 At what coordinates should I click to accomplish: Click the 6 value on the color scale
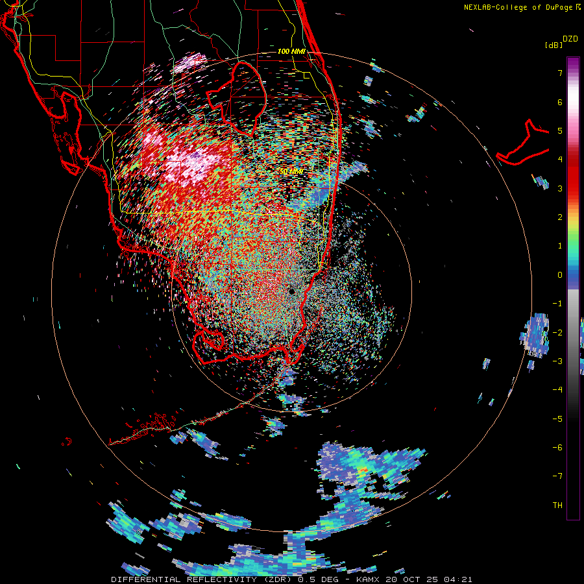(x=560, y=102)
